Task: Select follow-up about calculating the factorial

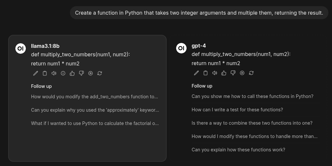Action: (95, 123)
